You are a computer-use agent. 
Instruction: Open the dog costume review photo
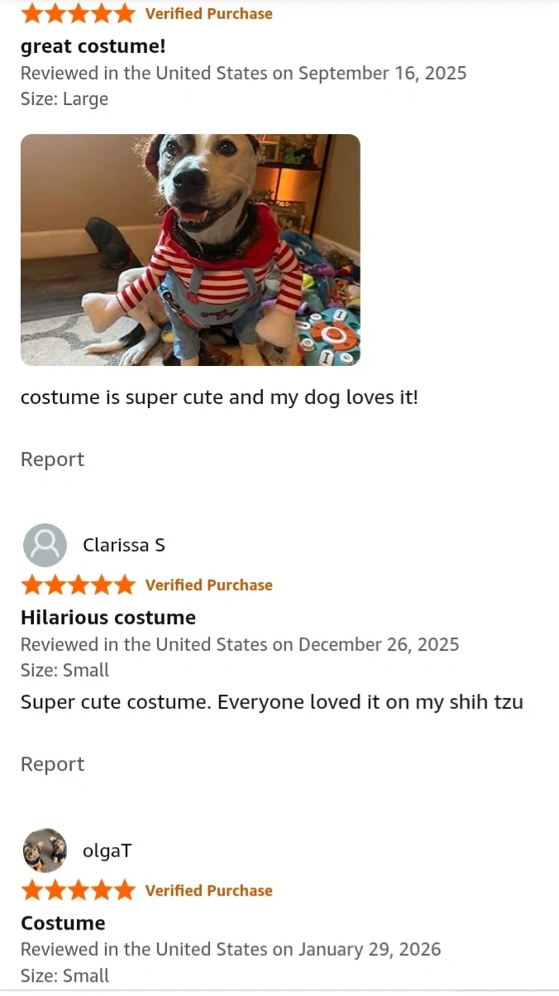click(190, 250)
